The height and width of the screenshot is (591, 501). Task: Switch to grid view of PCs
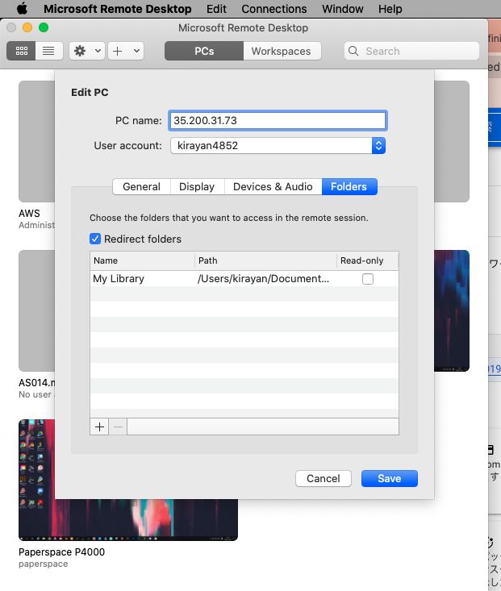[21, 51]
